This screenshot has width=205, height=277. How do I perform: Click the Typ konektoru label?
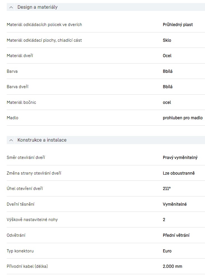point(20,251)
